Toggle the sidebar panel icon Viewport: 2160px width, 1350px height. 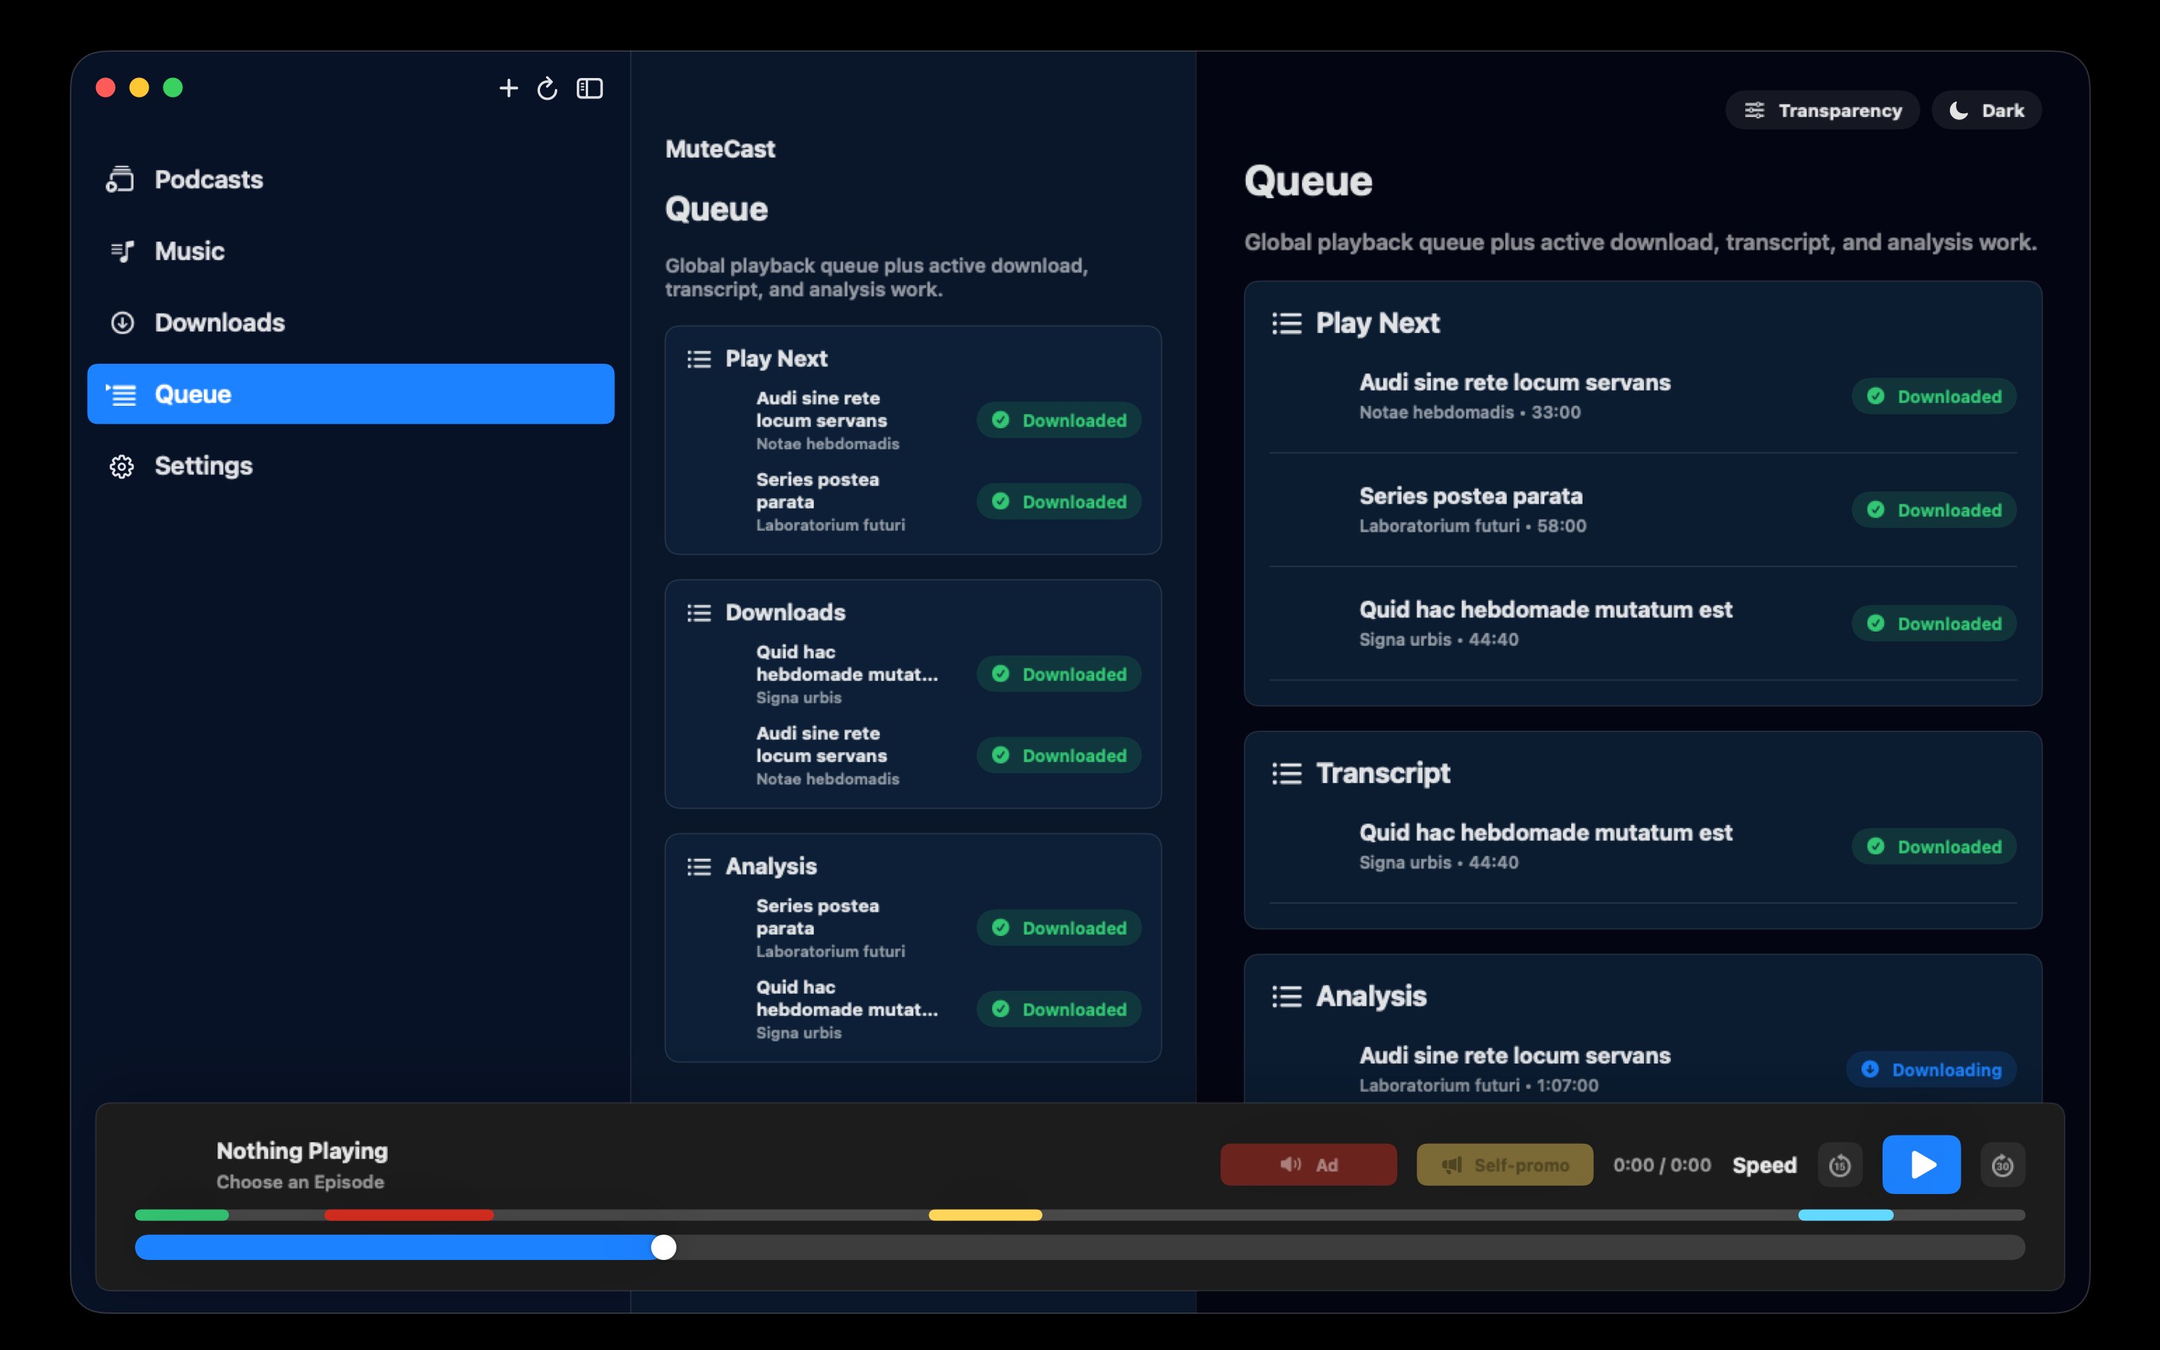[x=590, y=88]
